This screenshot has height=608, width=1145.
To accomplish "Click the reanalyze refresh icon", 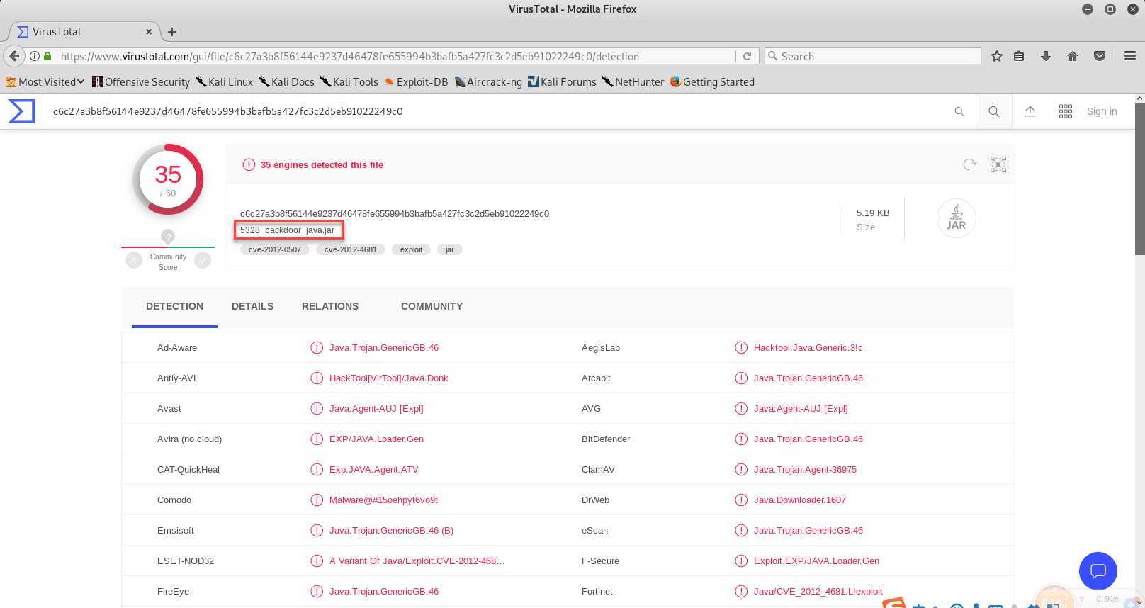I will coord(970,164).
